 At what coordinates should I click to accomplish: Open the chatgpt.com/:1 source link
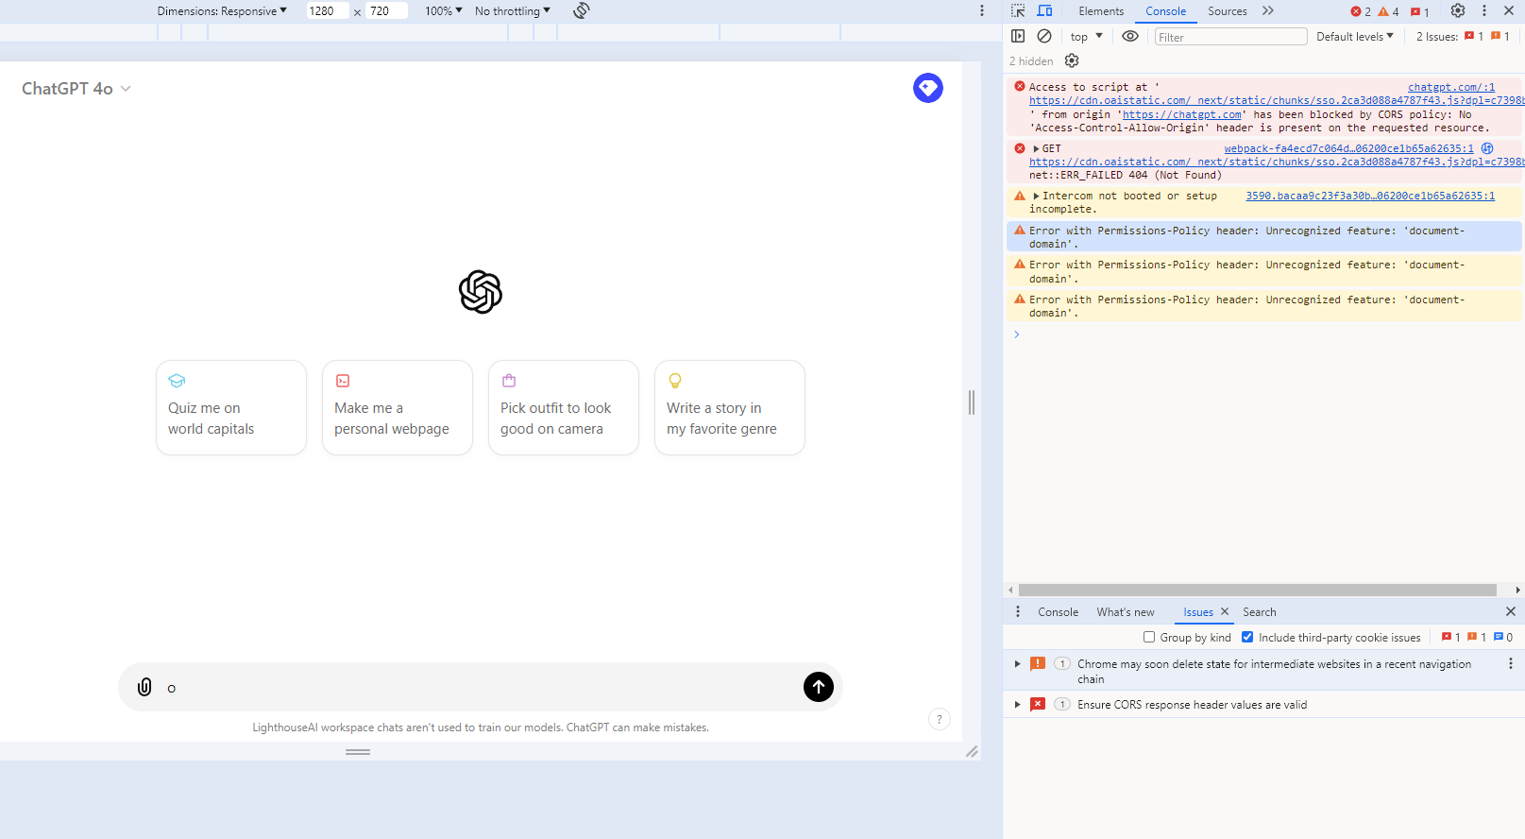1451,87
